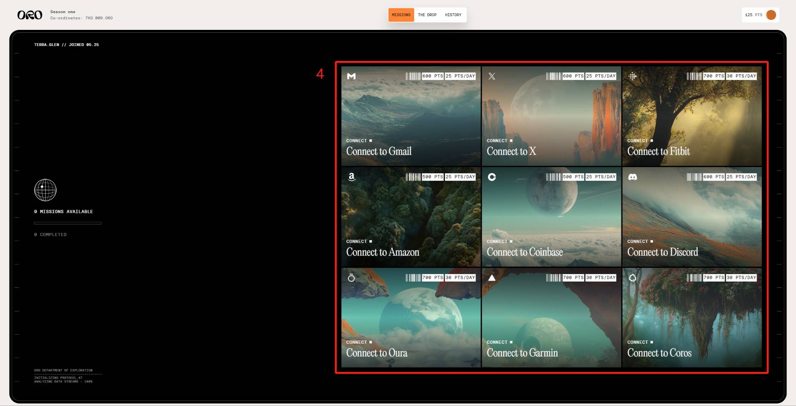Viewport: 796px width, 406px height.
Task: Switch to The Drop tab
Action: (427, 15)
